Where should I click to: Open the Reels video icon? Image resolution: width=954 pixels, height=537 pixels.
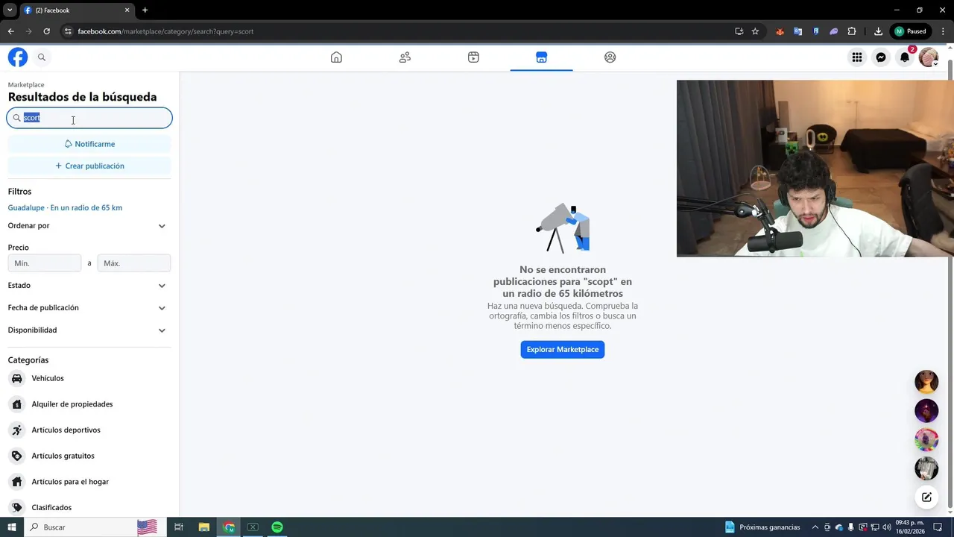[473, 57]
